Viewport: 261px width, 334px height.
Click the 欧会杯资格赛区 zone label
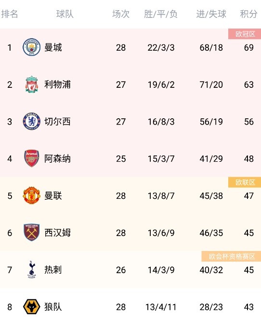point(231,256)
